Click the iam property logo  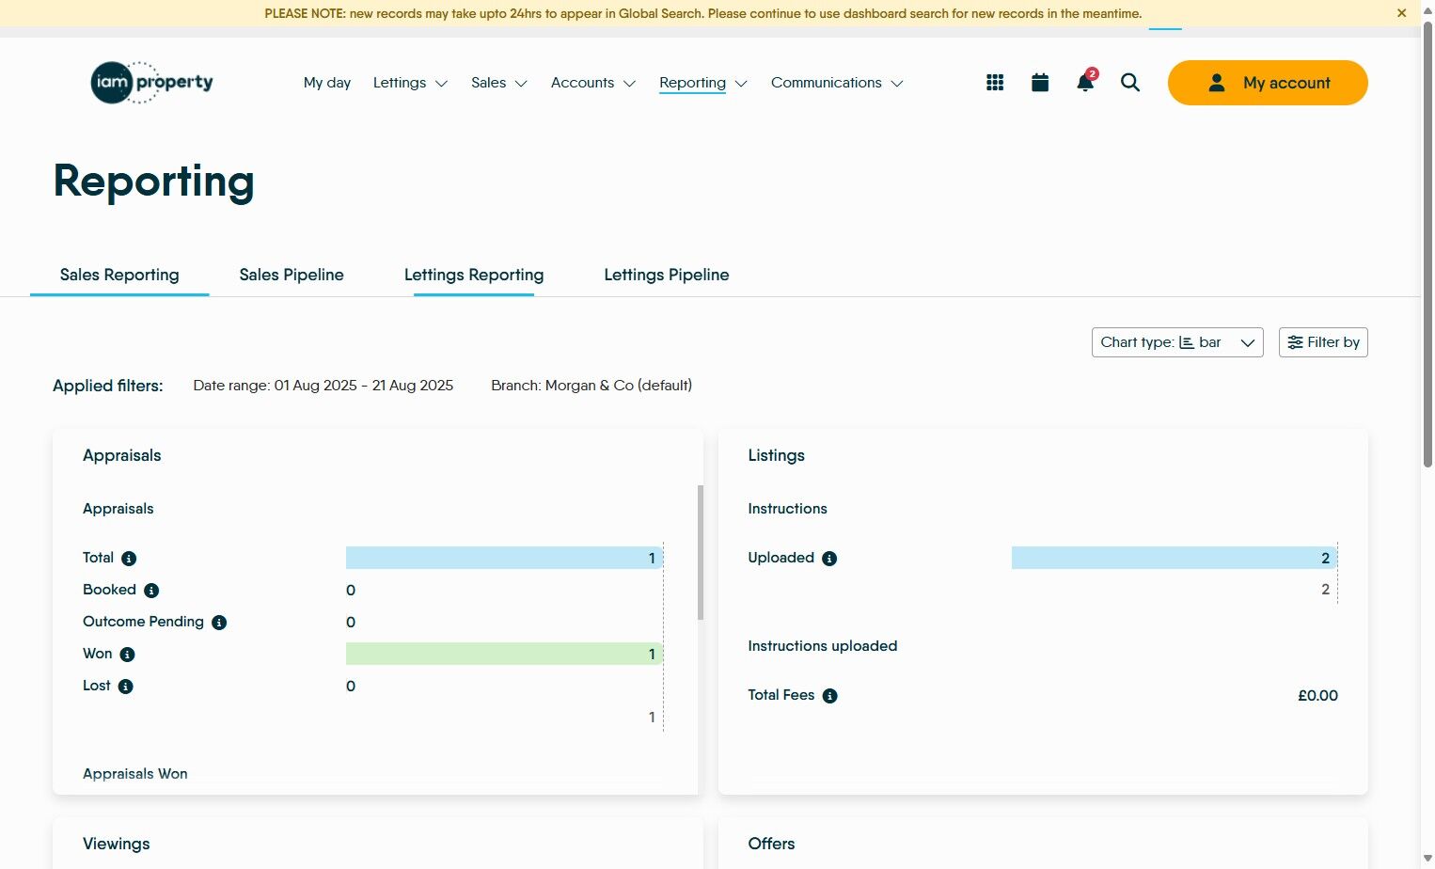[151, 83]
